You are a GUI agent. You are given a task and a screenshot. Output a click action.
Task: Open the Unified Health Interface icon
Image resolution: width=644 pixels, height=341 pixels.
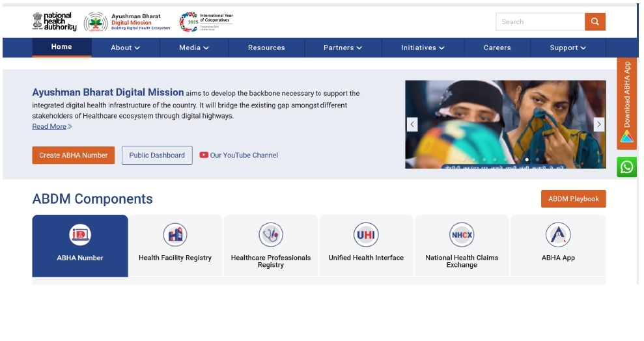click(x=366, y=235)
